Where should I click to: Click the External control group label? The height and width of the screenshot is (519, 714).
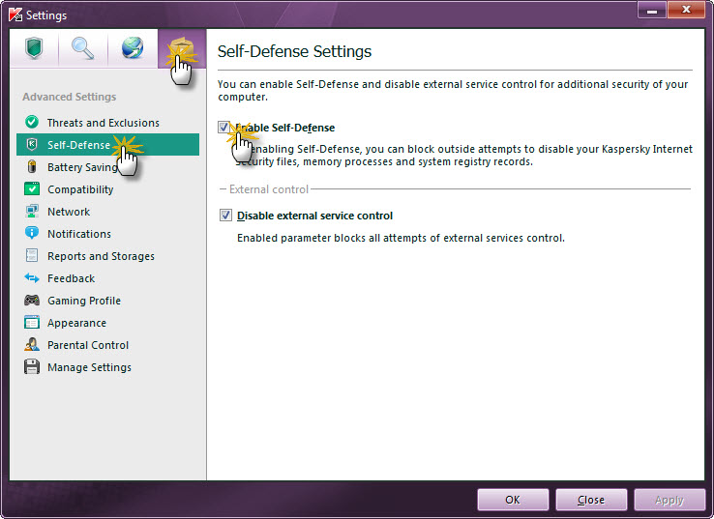pyautogui.click(x=269, y=189)
